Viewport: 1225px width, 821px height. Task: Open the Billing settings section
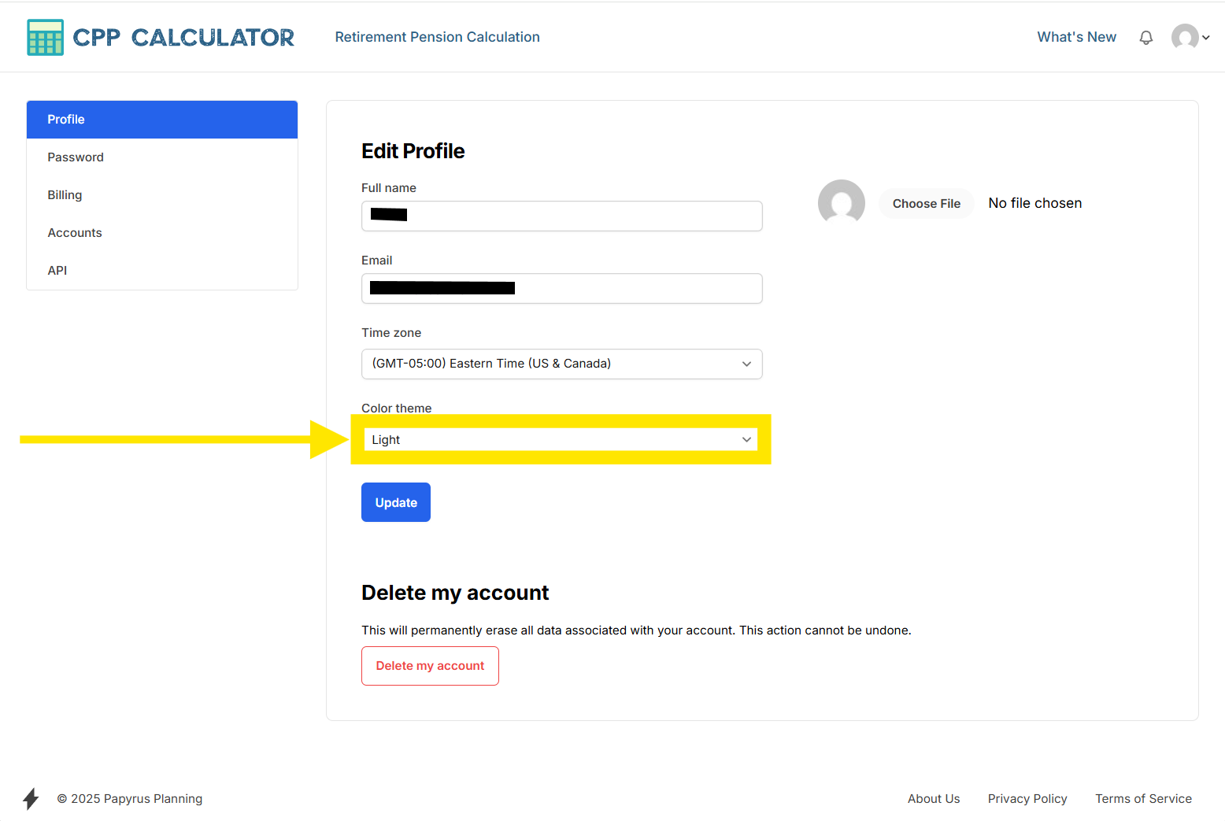tap(65, 195)
